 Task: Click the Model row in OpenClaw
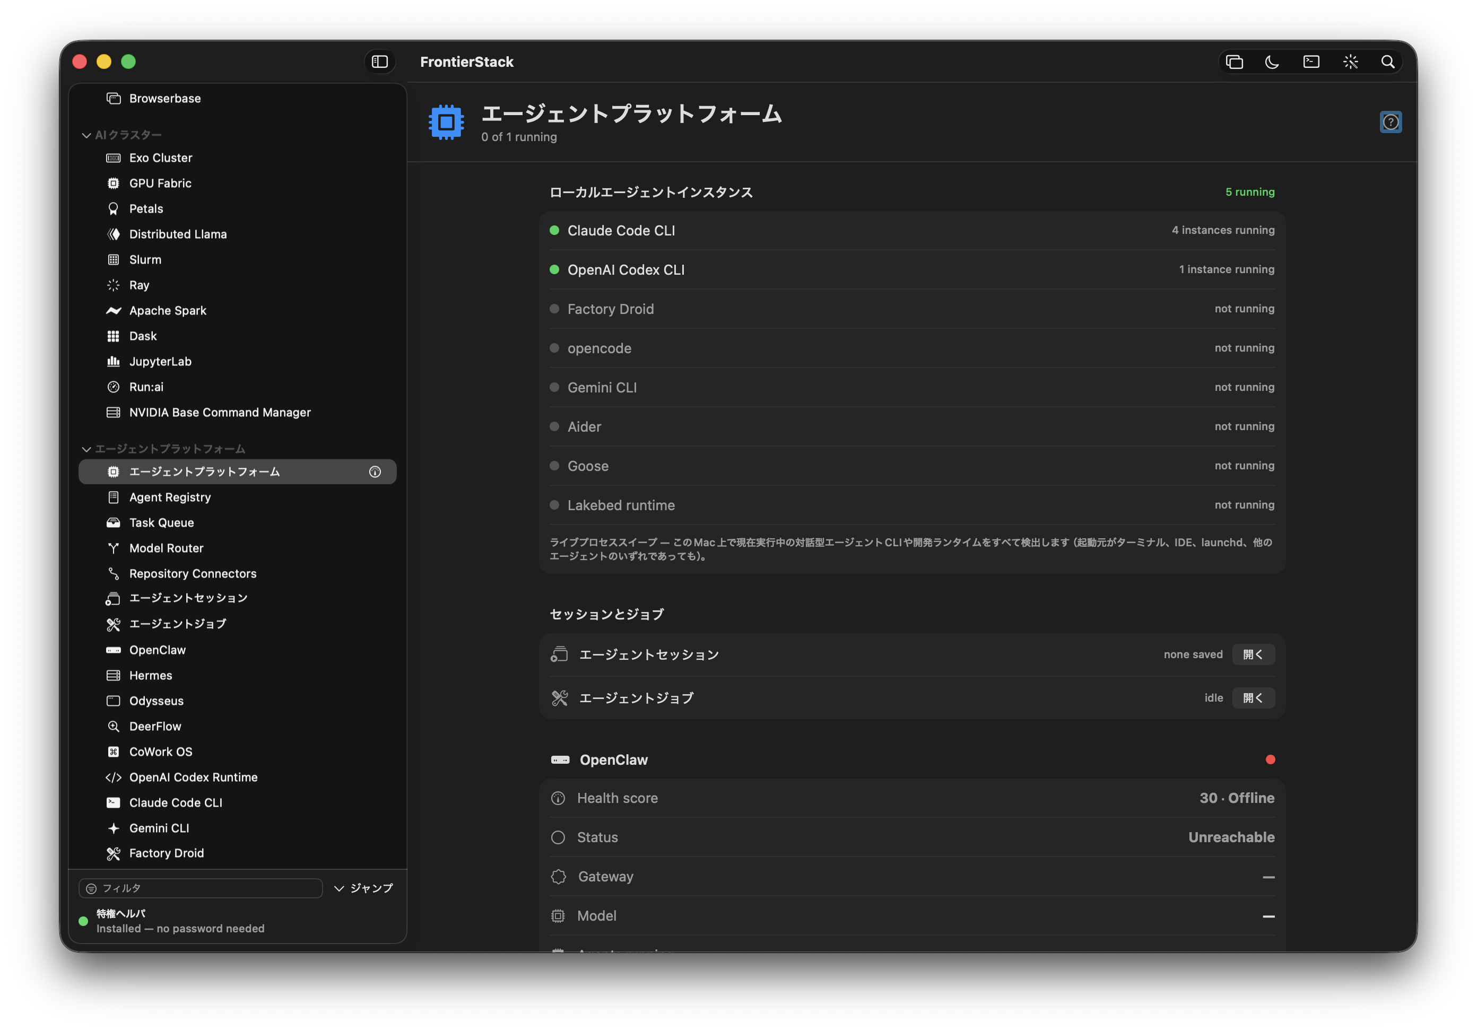(x=911, y=916)
